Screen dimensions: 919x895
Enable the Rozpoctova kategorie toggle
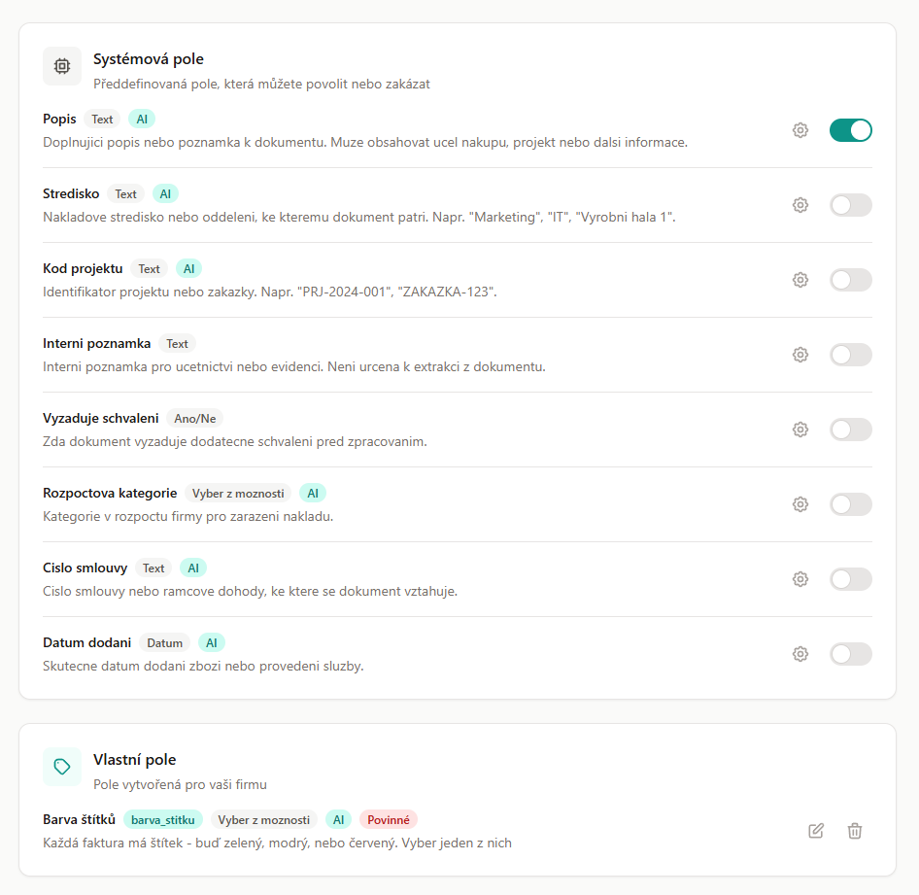850,504
